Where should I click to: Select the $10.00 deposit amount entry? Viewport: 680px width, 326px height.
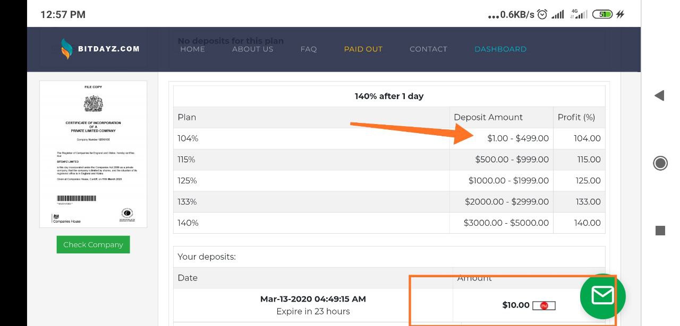(516, 305)
